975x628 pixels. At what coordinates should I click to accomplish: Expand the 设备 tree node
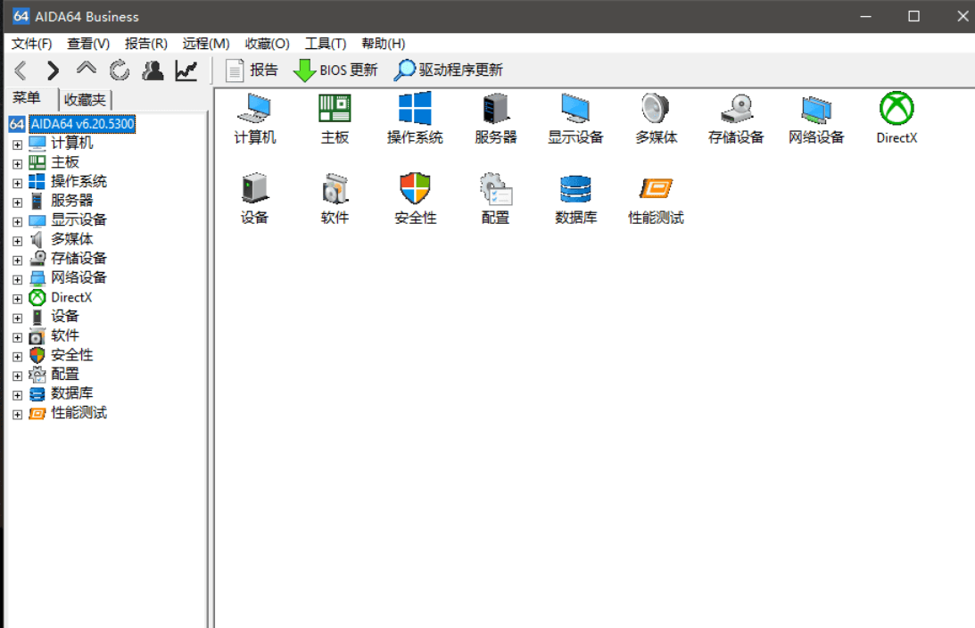18,318
